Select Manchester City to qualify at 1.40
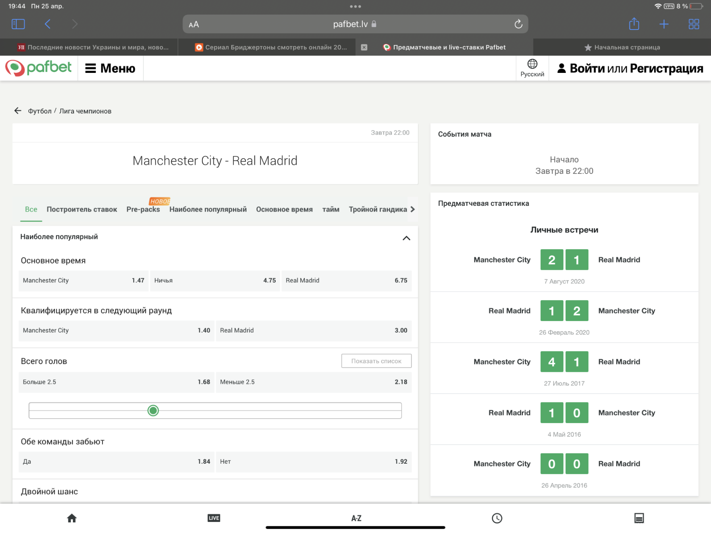 (x=116, y=331)
